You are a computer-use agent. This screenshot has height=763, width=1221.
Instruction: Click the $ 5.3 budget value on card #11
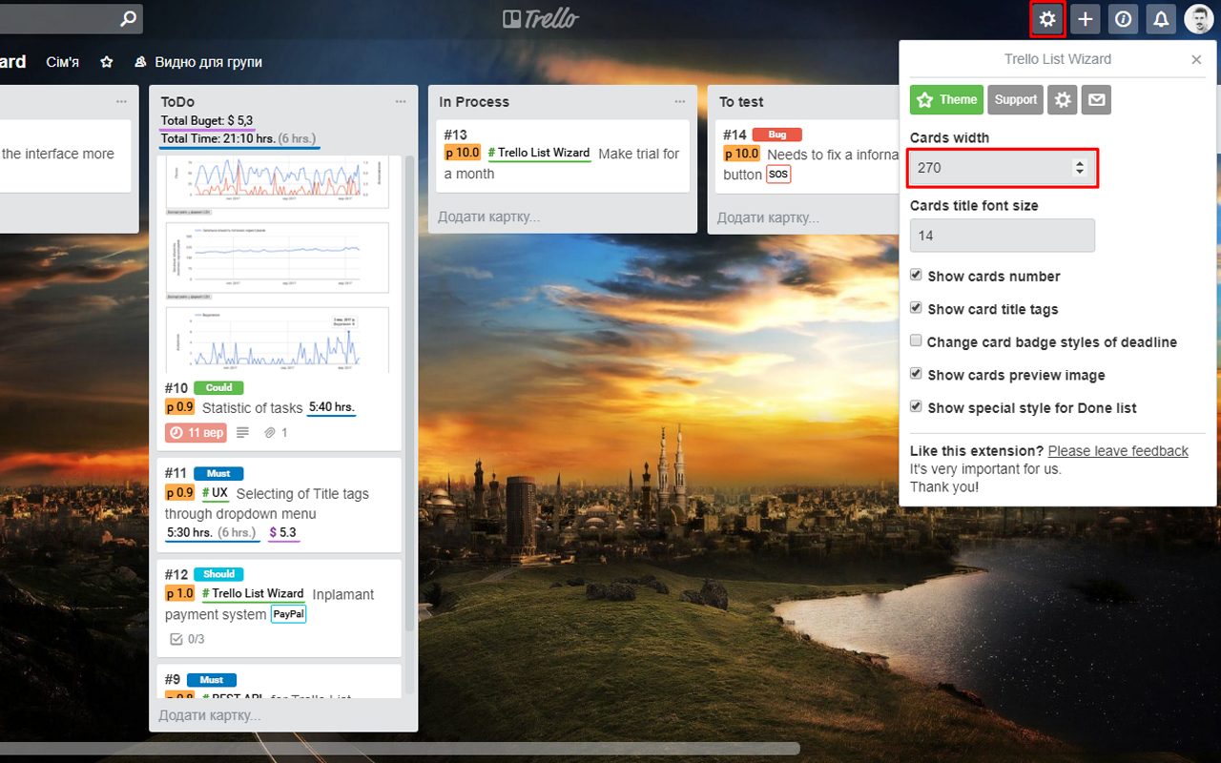(283, 533)
